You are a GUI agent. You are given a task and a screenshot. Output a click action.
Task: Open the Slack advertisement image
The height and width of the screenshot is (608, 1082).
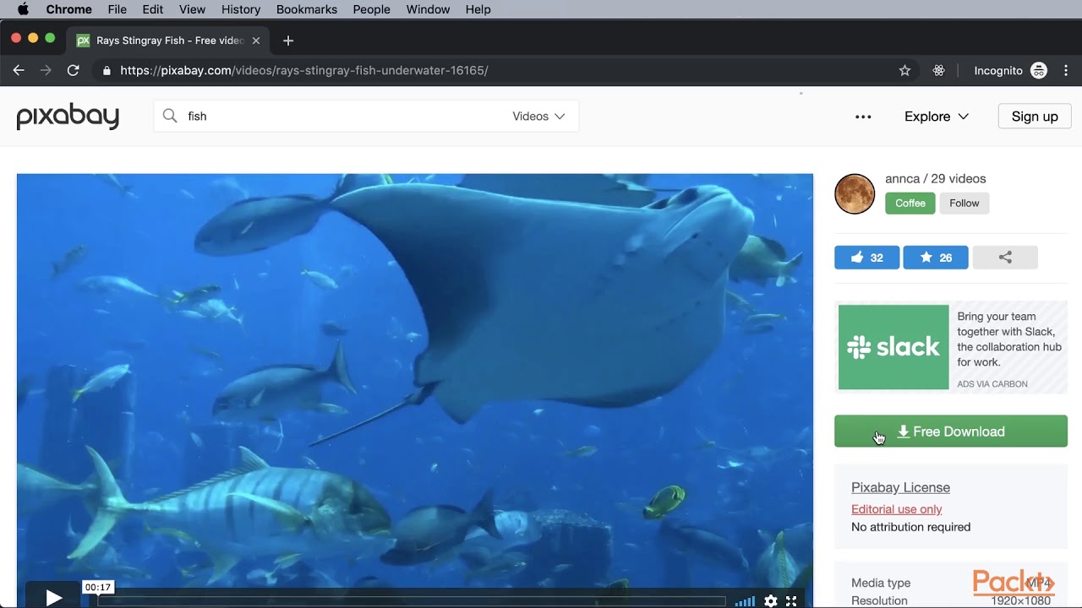(893, 347)
